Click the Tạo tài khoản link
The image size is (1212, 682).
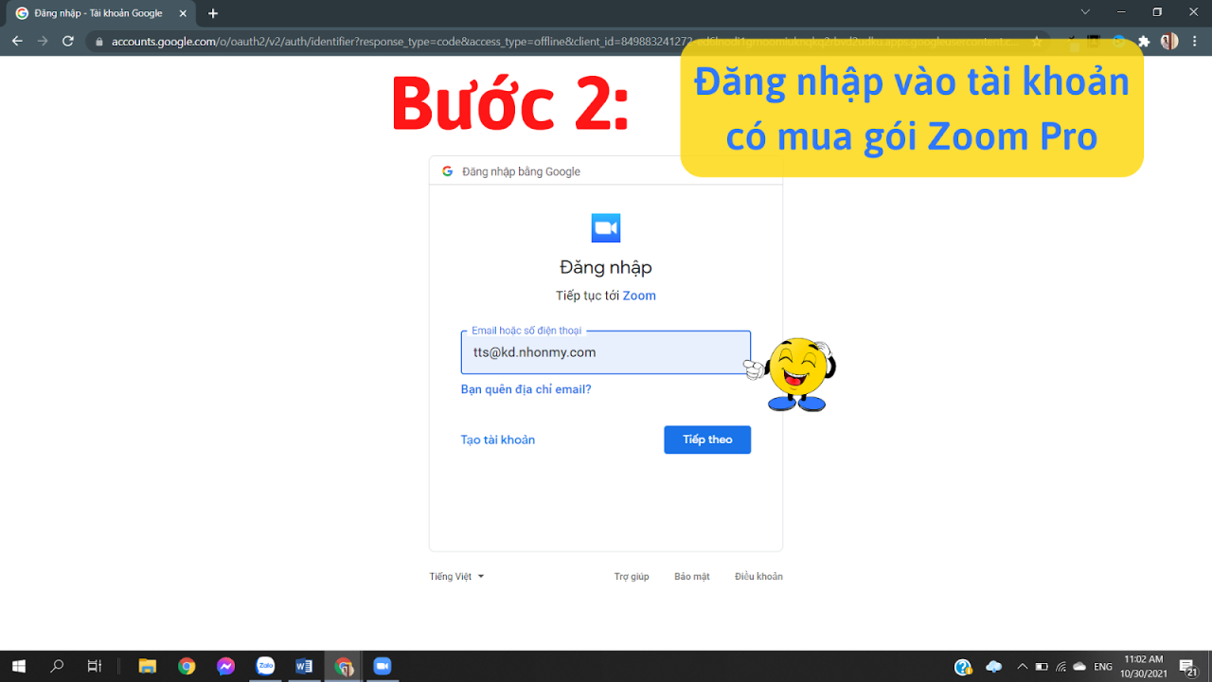point(497,440)
